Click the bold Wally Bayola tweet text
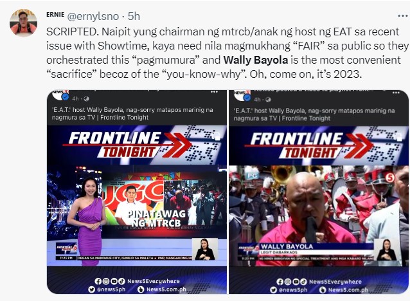This screenshot has width=410, height=301. pyautogui.click(x=256, y=60)
